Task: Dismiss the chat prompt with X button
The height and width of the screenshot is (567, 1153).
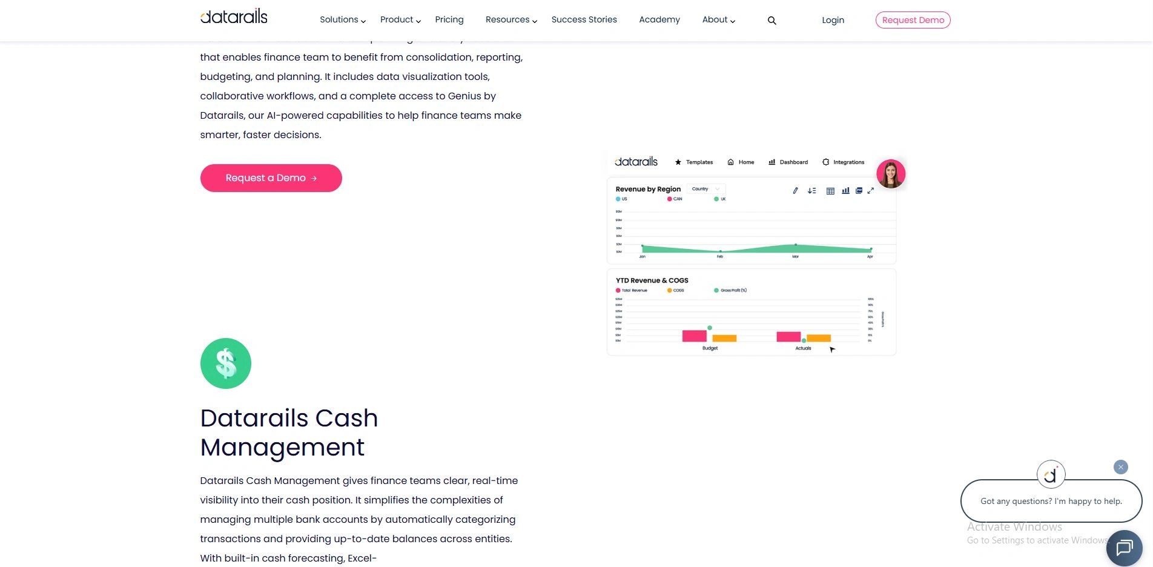Action: tap(1121, 467)
